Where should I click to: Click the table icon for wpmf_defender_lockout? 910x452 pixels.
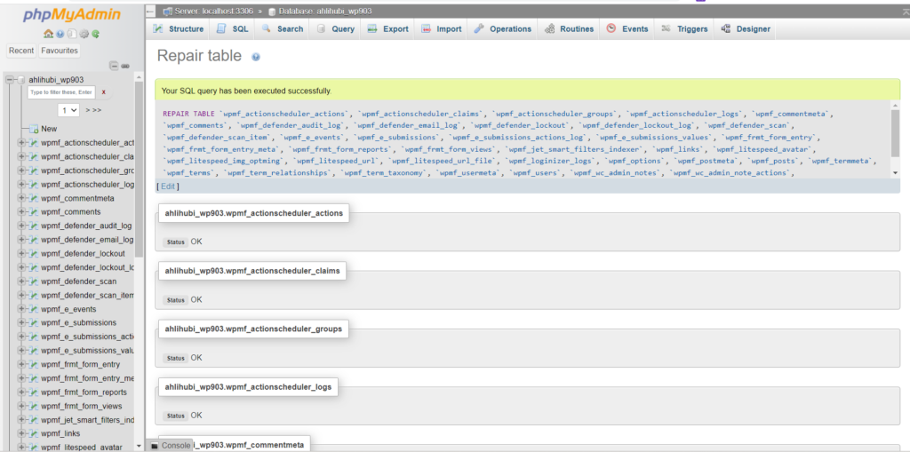(x=34, y=254)
